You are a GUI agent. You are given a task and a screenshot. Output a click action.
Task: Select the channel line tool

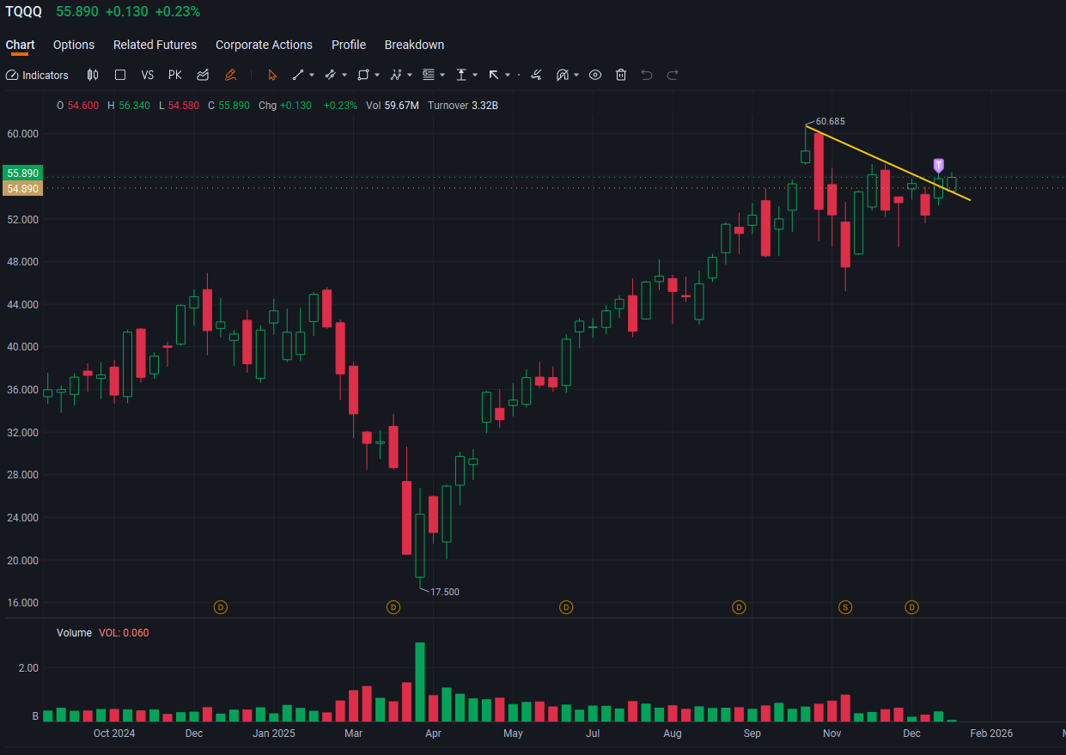pos(330,76)
